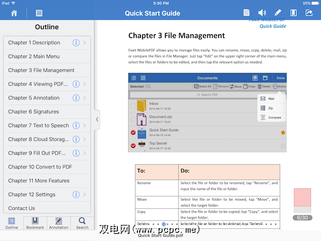The height and width of the screenshot is (241, 321).
Task: Tap the Delete trash button in screenshot
Action: point(264,86)
